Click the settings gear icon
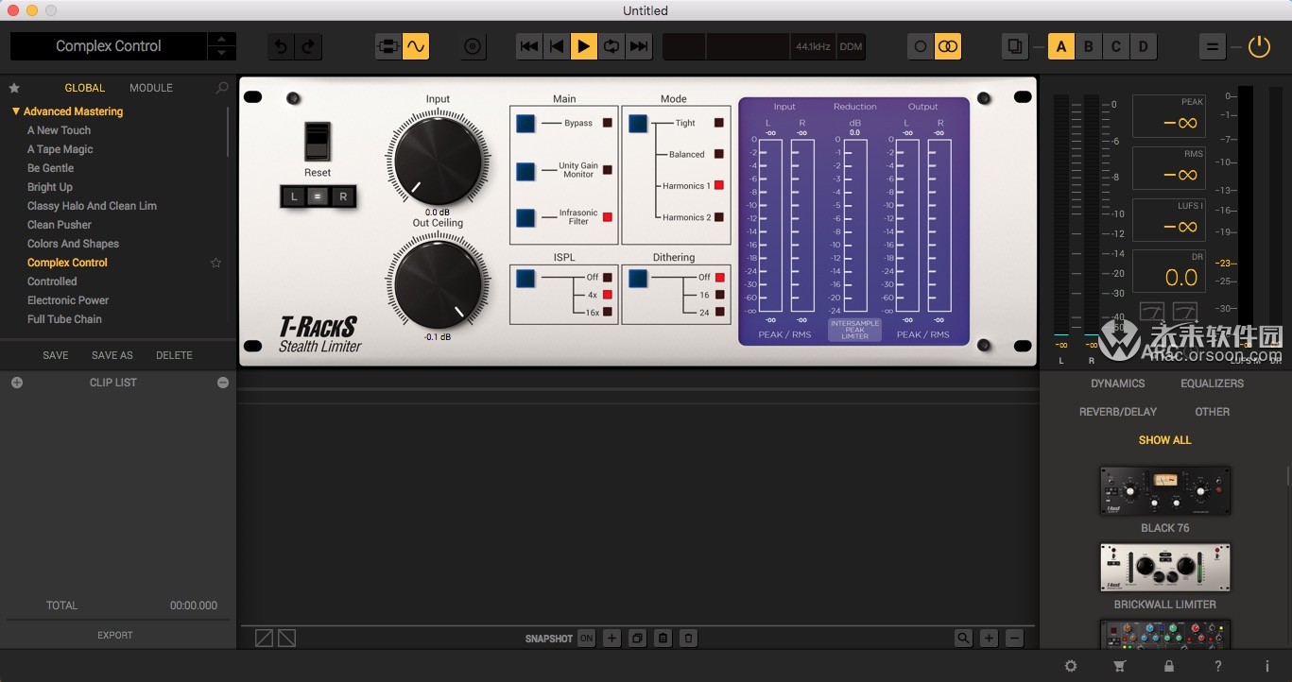1292x682 pixels. click(1071, 666)
